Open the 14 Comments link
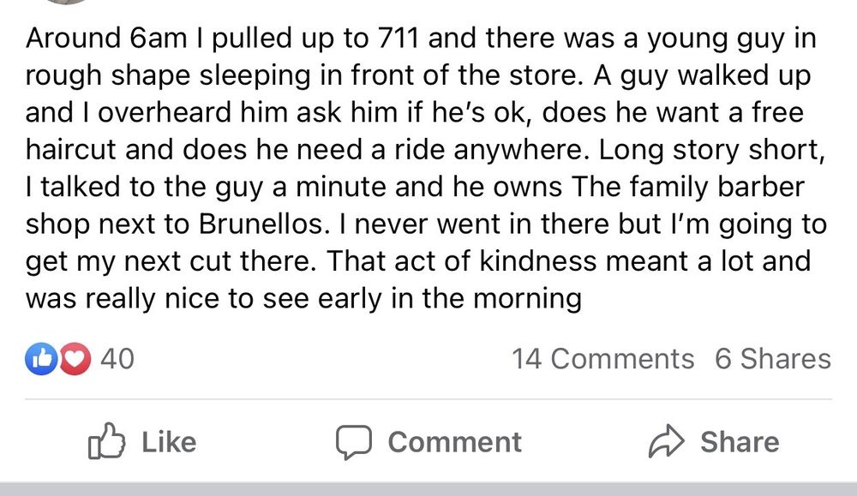857x496 pixels. tap(602, 359)
